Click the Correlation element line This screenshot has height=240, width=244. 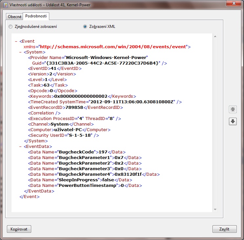tap(44, 113)
